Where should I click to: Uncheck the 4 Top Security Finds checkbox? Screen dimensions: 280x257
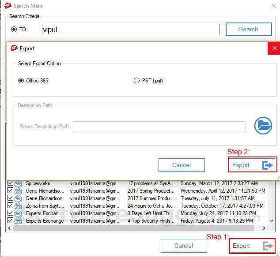pyautogui.click(x=10, y=220)
